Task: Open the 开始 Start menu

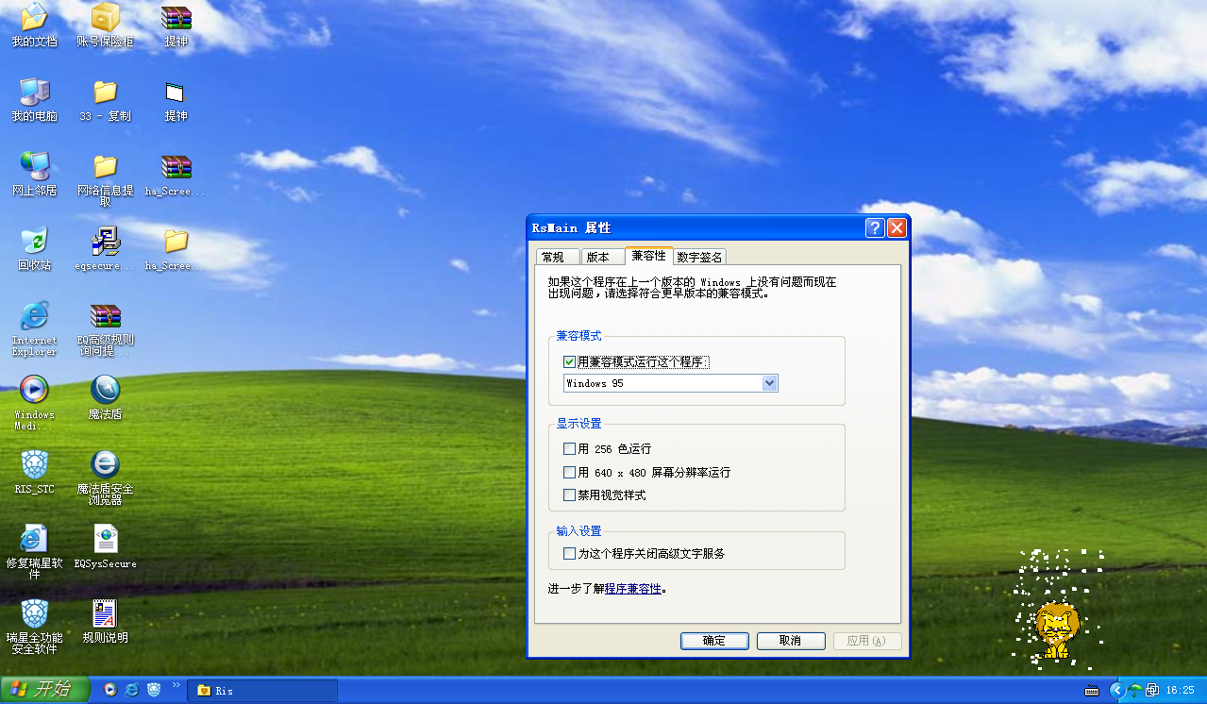Action: click(x=44, y=690)
